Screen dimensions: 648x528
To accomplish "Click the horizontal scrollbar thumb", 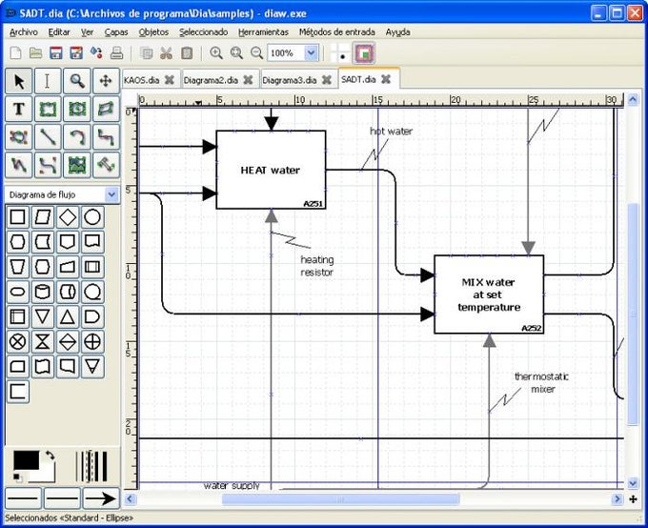I will [340, 499].
